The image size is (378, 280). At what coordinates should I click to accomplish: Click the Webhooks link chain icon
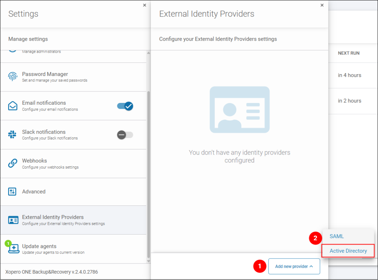pyautogui.click(x=13, y=163)
